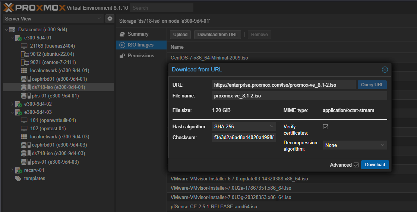This screenshot has width=417, height=212.
Task: Click the Datacenter server icon
Action: click(x=12, y=30)
